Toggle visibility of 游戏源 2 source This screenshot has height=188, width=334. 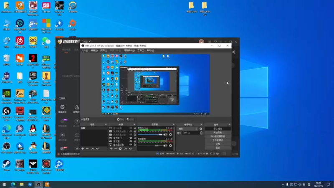(131, 138)
